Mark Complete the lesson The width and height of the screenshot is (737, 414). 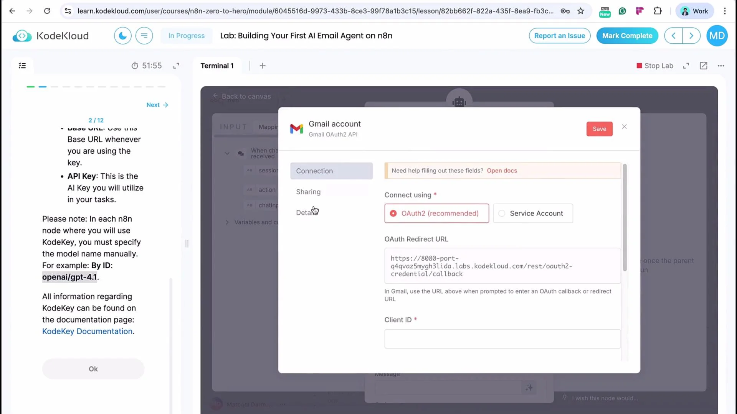pos(627,36)
